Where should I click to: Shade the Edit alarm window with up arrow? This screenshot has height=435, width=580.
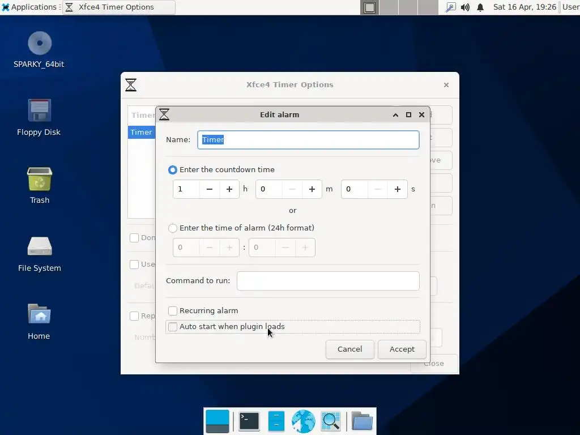tap(395, 114)
